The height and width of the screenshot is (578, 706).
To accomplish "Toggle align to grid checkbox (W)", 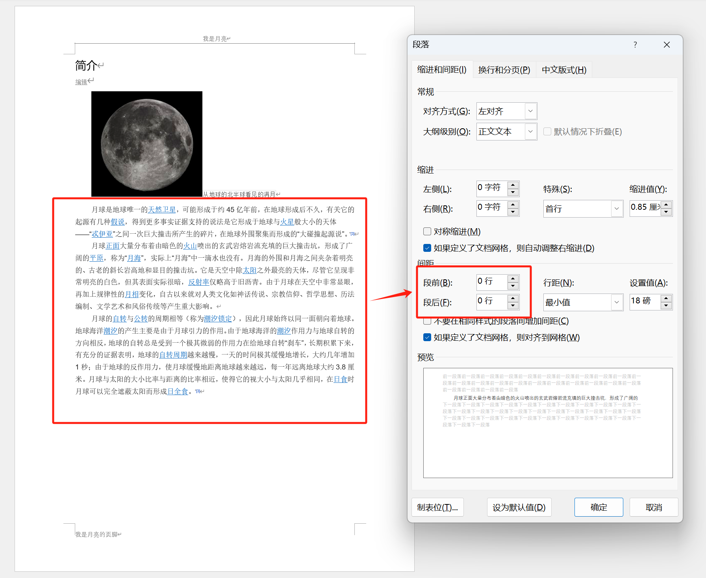I will [427, 337].
